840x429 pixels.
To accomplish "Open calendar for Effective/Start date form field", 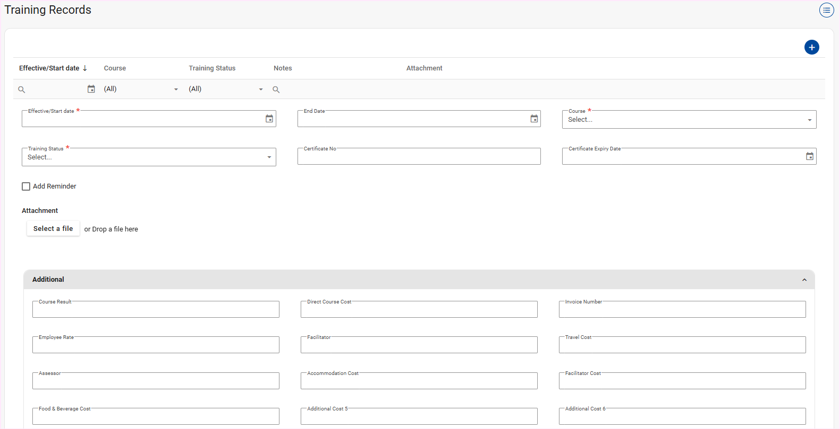I will [x=269, y=119].
